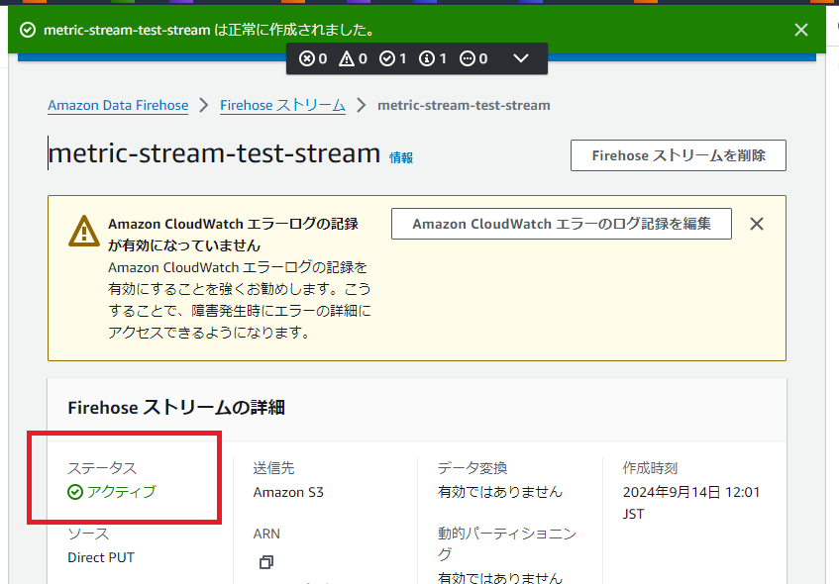
Task: Click the 動的パーティショニング label
Action: point(507,543)
